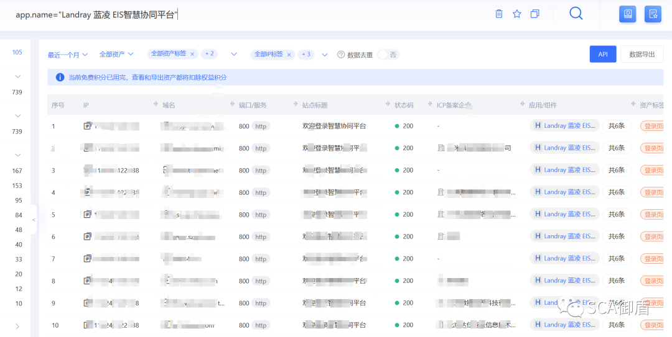Click the copy query icon
Viewport: 672px width, 337px height.
[535, 14]
